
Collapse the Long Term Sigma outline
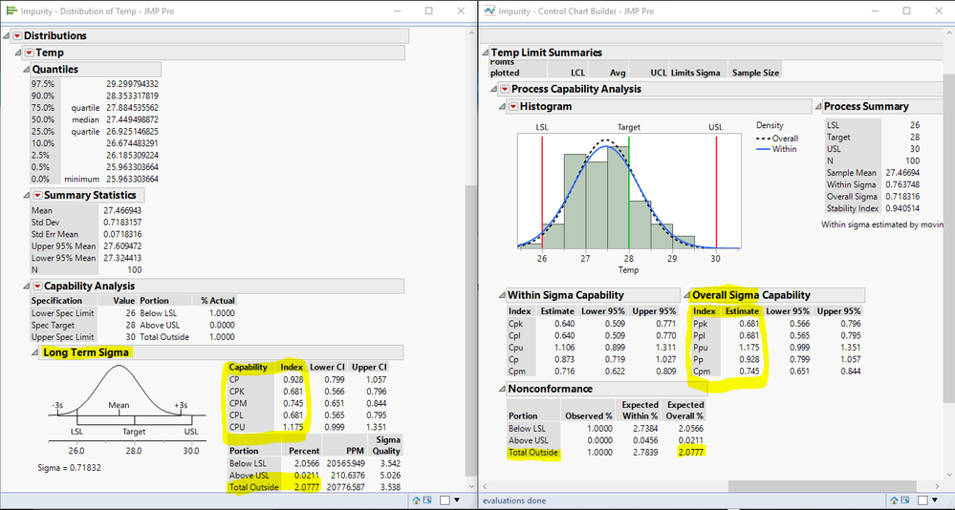click(35, 352)
